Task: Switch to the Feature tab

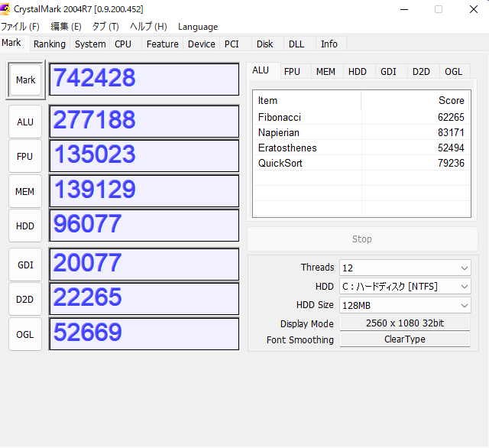Action: (163, 44)
